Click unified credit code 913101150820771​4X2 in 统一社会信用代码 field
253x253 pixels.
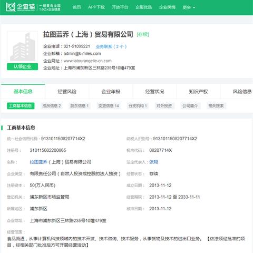click(x=63, y=139)
